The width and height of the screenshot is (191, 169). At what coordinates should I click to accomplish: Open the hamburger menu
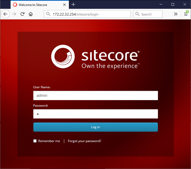186,14
